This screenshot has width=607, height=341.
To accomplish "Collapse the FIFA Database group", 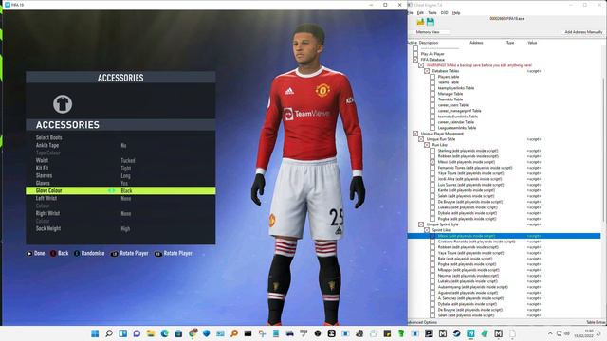I will tap(415, 60).
